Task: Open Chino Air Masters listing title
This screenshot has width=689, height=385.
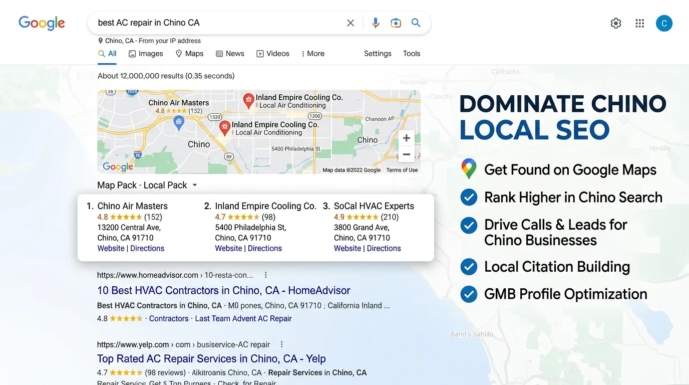Action: pos(133,206)
